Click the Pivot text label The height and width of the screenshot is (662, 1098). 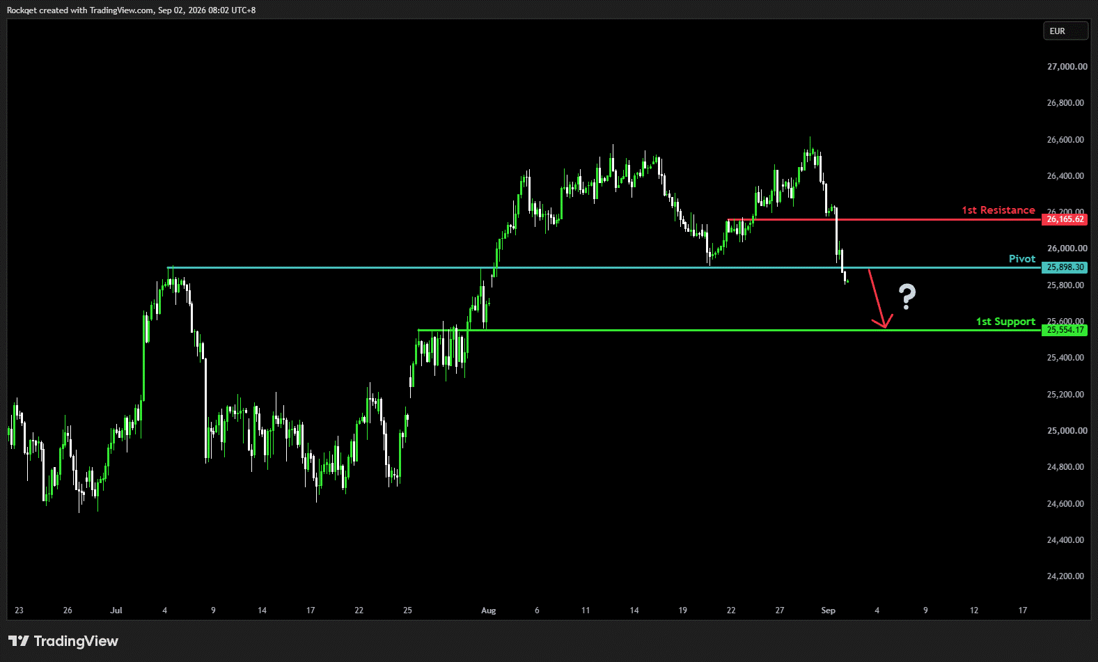(1022, 259)
